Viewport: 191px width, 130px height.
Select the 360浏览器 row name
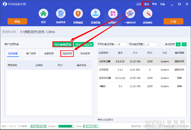coord(104,61)
